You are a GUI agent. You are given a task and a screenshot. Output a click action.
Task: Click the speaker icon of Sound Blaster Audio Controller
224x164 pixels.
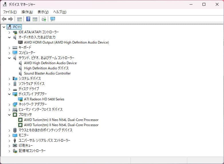[x=20, y=73]
